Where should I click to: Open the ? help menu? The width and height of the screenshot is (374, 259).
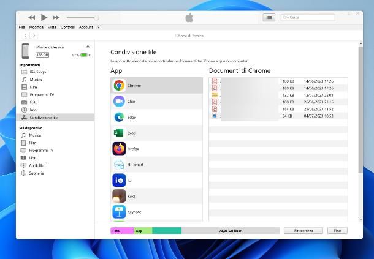pyautogui.click(x=98, y=27)
